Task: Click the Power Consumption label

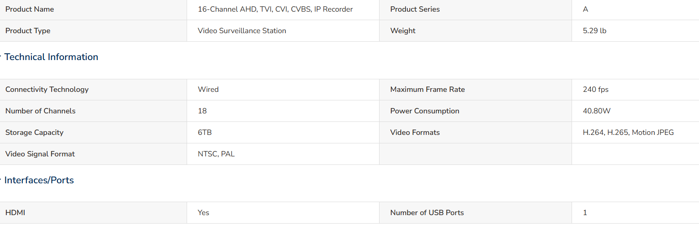Action: point(425,111)
